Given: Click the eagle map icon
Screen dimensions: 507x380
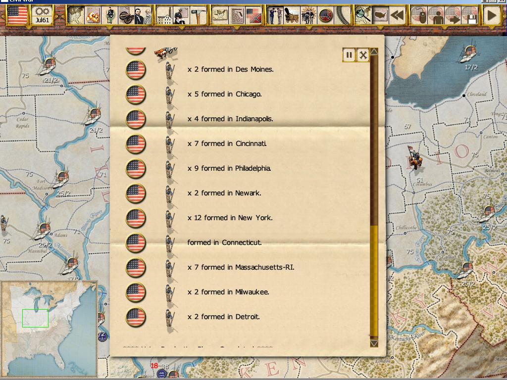Looking at the screenshot, I should pos(220,15).
